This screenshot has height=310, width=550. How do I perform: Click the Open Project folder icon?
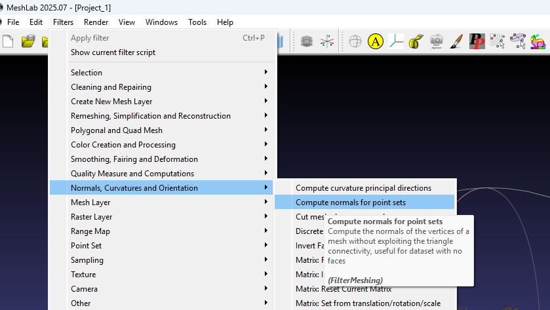(28, 41)
